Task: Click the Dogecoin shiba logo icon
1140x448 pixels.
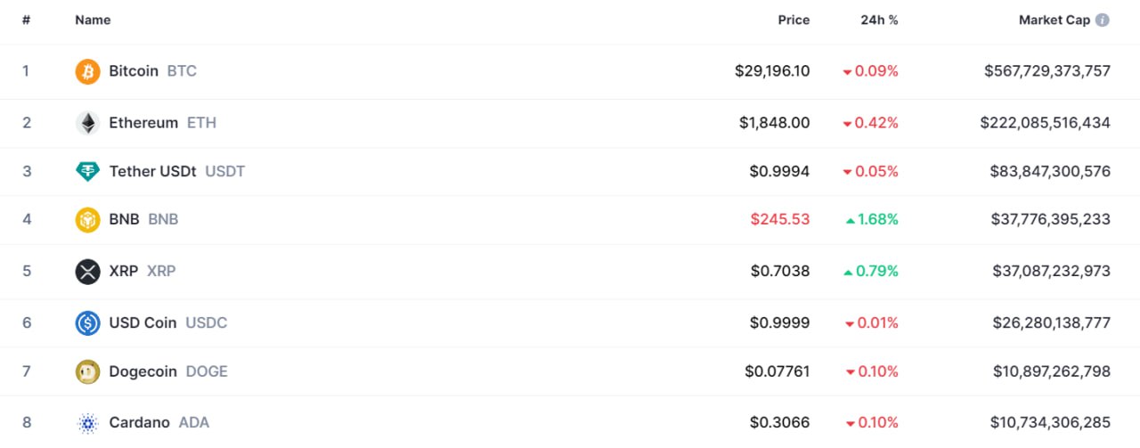Action: click(87, 372)
